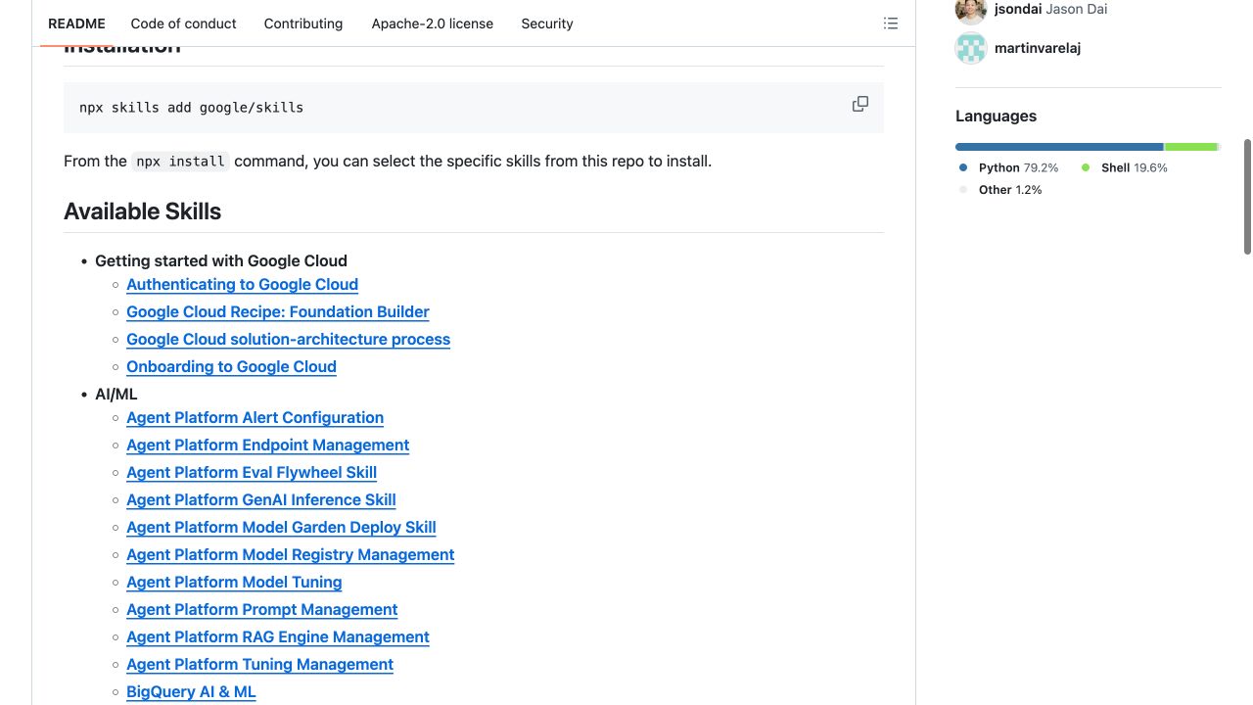Open Agent Platform Model Registry Management
The height and width of the screenshot is (705, 1253).
pos(291,554)
